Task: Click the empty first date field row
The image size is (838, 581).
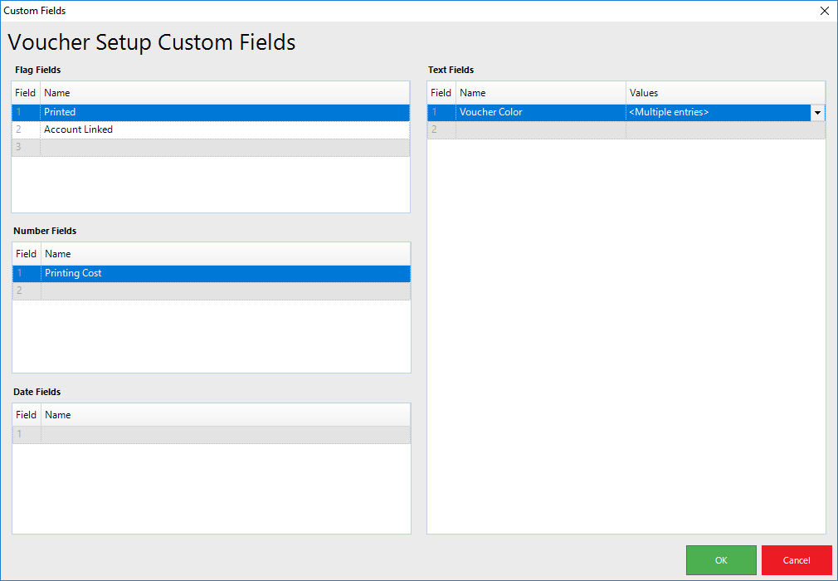Action: coord(224,434)
